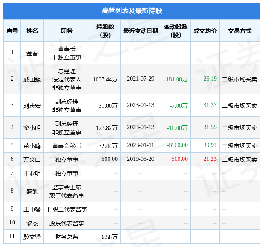Click the holdings value 500.00 for 万文山

109,159
